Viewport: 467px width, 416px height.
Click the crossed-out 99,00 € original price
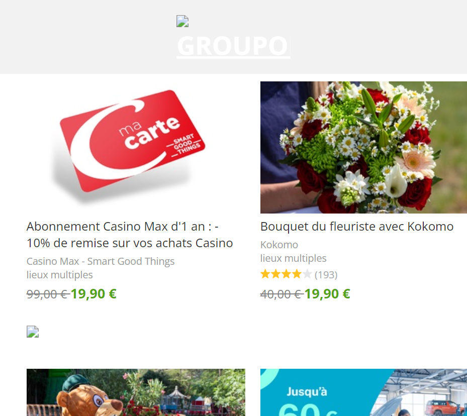tap(48, 294)
